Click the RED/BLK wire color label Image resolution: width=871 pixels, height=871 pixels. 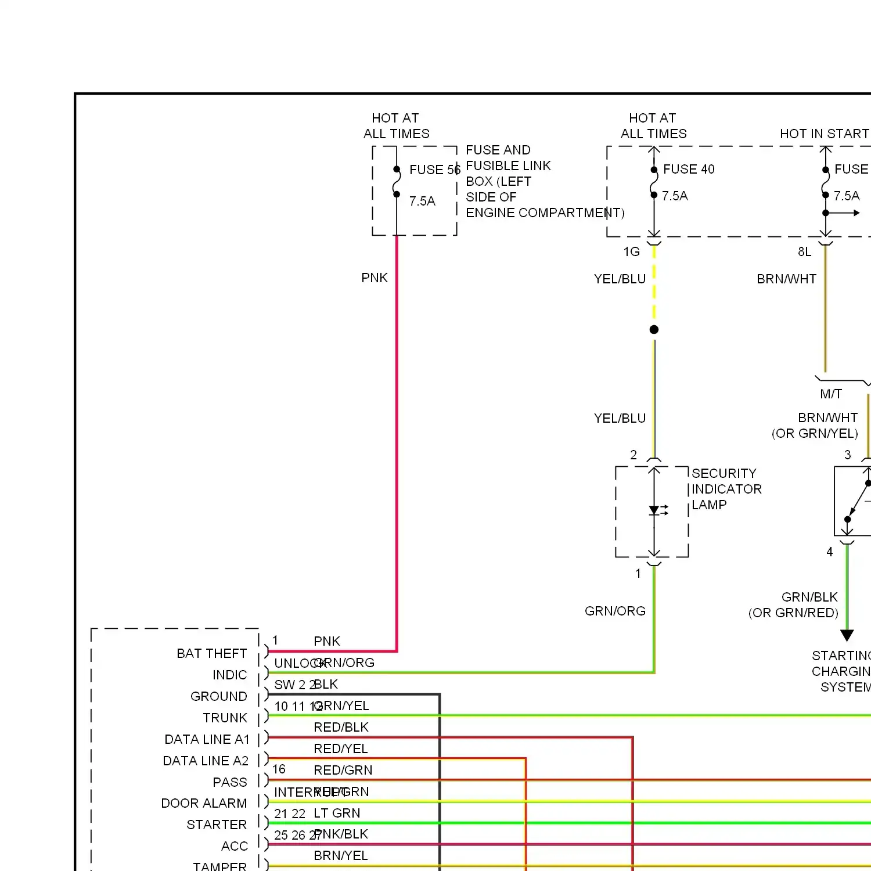(x=341, y=727)
